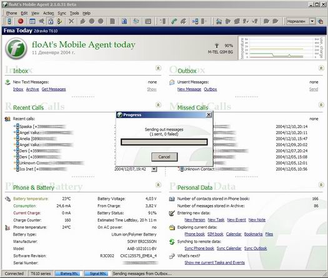Image resolution: width=328 pixels, height=278 pixels.
Task: Click the Sync Outlook link
Action: [x=256, y=248]
